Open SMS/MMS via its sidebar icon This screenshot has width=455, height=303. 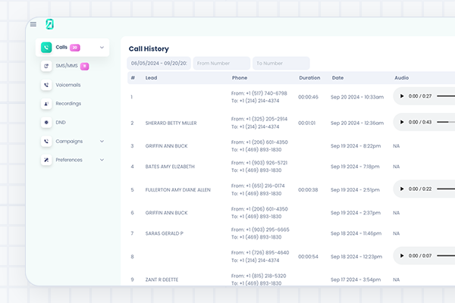click(x=46, y=66)
